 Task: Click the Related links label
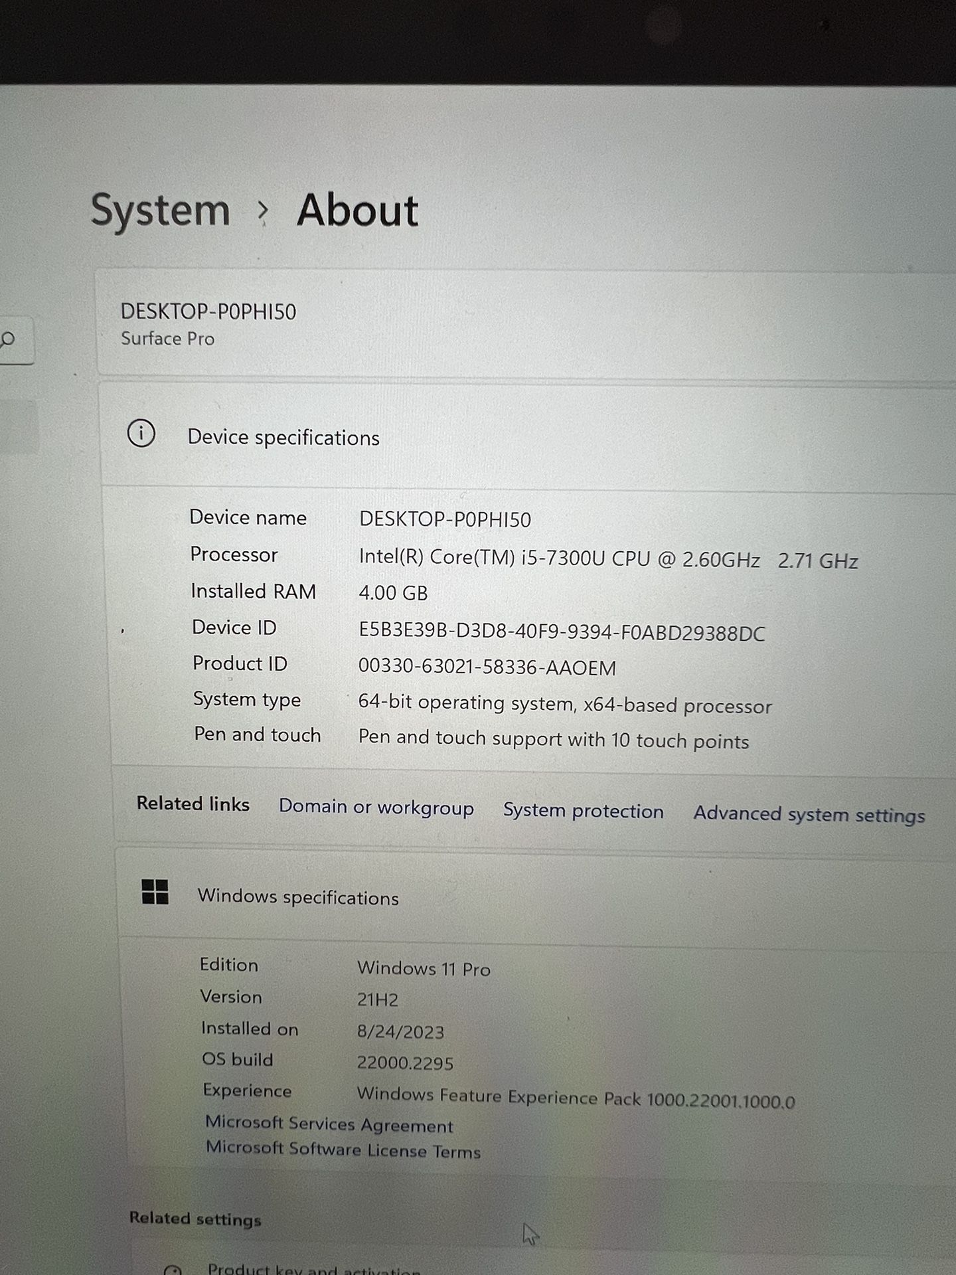click(x=193, y=804)
